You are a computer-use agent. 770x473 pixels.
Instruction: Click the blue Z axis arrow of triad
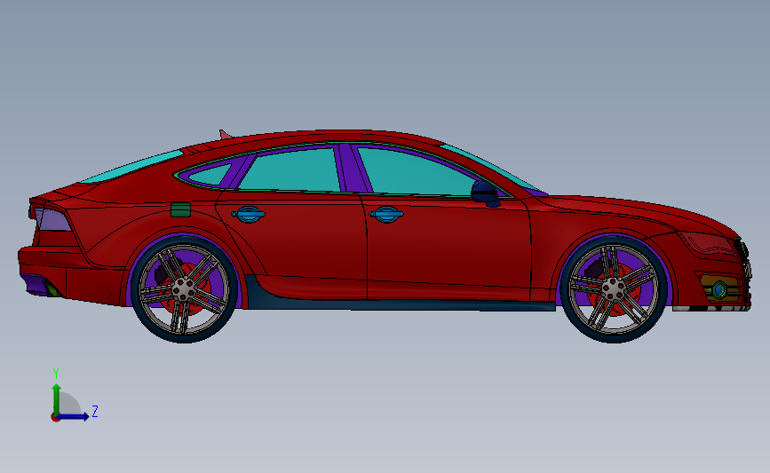click(74, 416)
